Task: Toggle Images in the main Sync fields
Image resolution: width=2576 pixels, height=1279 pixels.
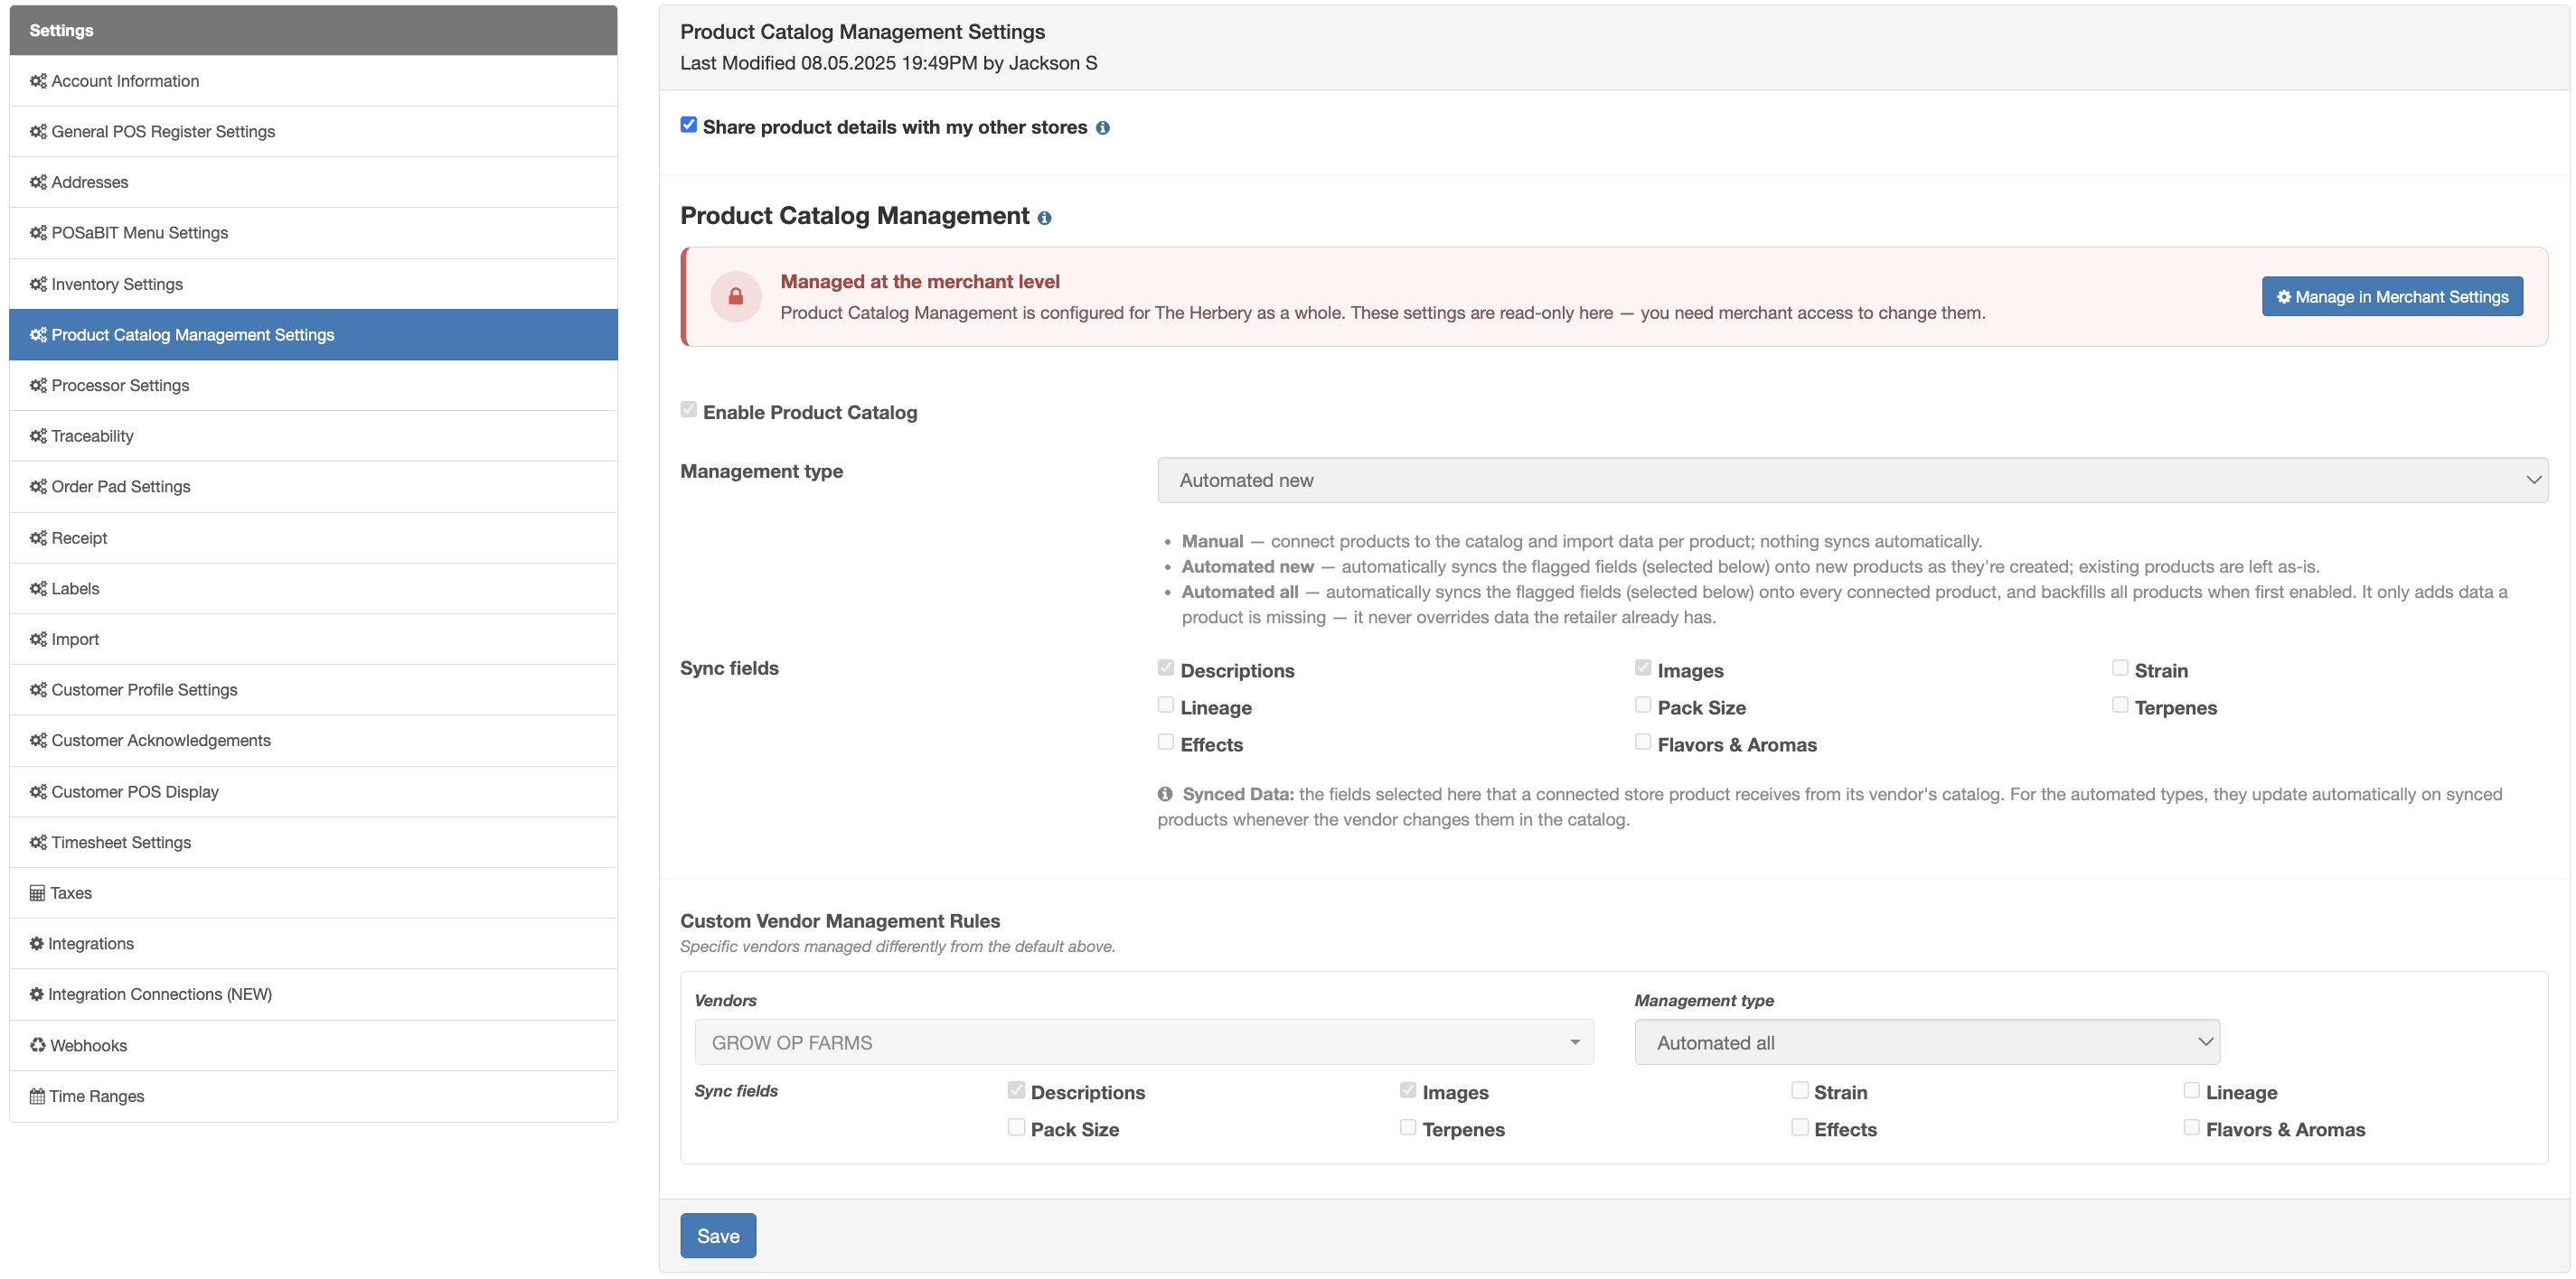Action: click(1643, 668)
